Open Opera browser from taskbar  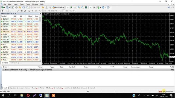(28, 96)
